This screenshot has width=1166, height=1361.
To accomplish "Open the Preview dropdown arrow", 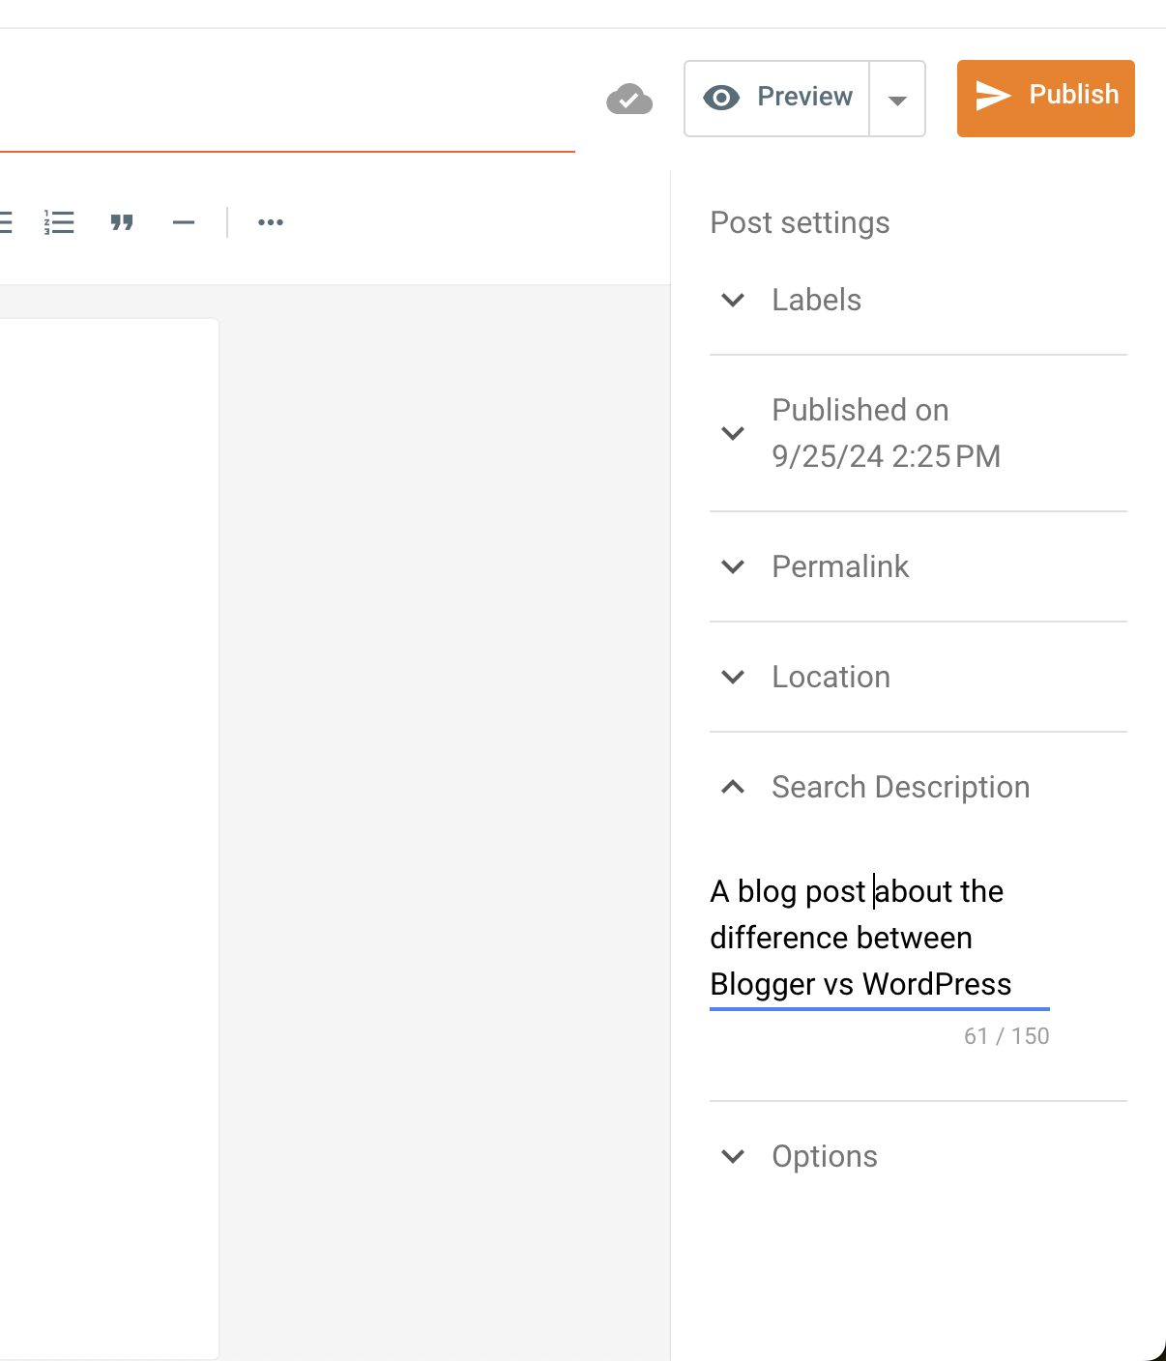I will point(897,99).
